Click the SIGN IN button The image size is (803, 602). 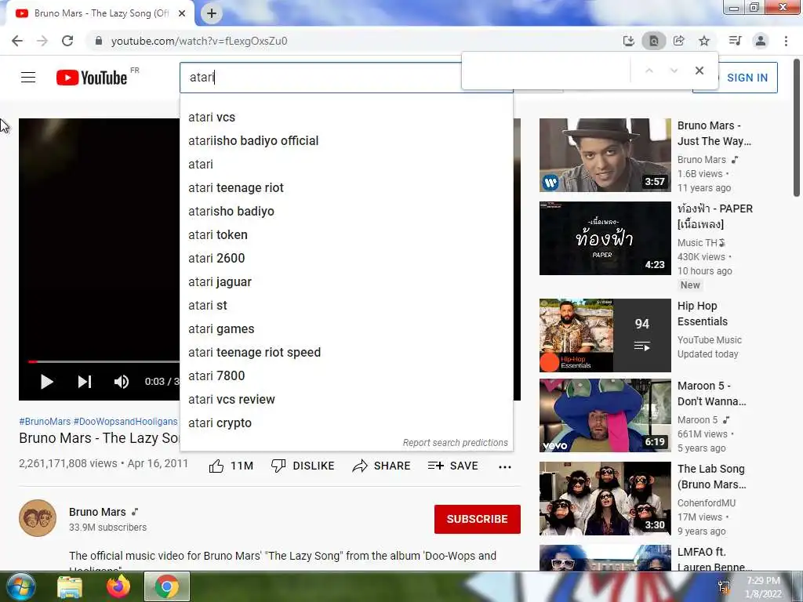747,78
